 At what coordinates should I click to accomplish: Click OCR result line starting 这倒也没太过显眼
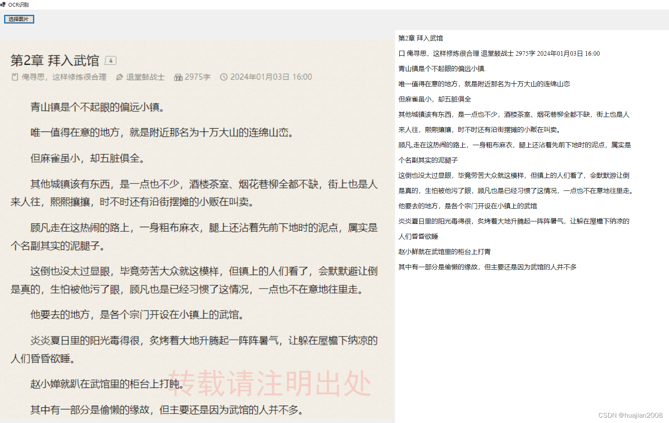(514, 175)
